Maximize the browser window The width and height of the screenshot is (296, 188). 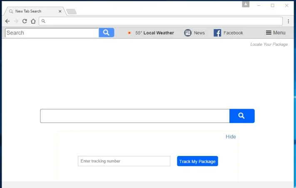pos(272,5)
